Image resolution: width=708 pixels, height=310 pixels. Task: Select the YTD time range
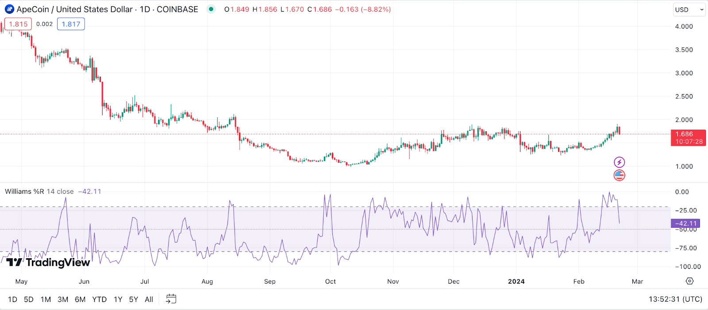(x=100, y=299)
